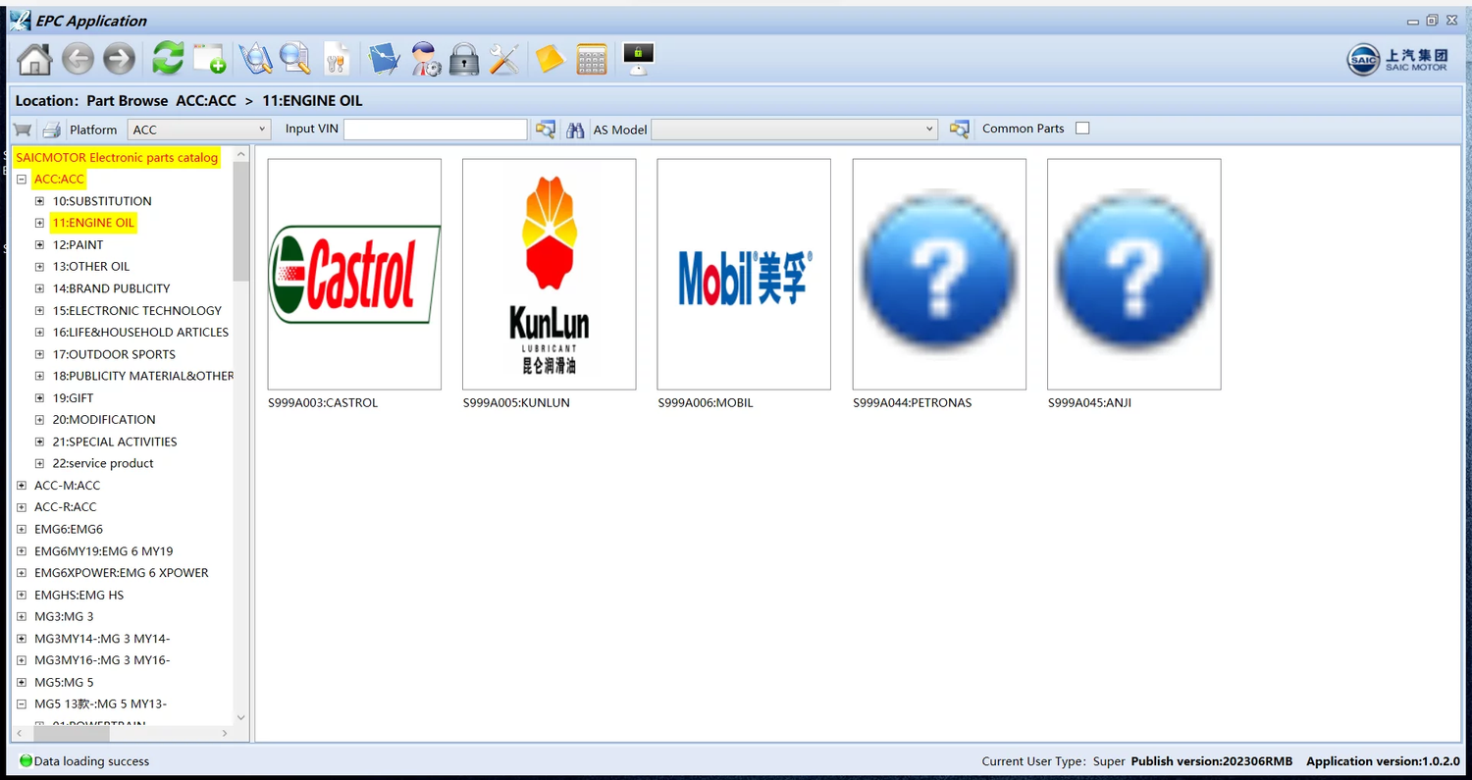The image size is (1472, 780).
Task: Open the shopping cart icon
Action: [23, 130]
